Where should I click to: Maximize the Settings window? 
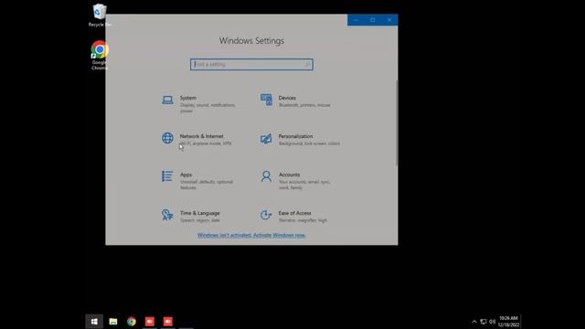coord(373,20)
